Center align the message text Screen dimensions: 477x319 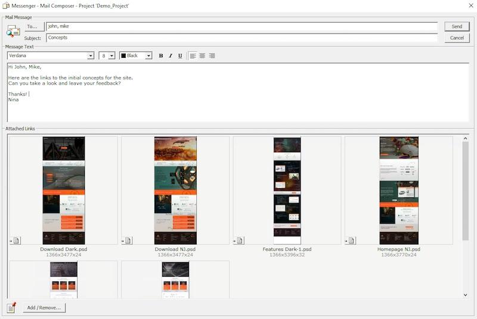click(x=202, y=56)
